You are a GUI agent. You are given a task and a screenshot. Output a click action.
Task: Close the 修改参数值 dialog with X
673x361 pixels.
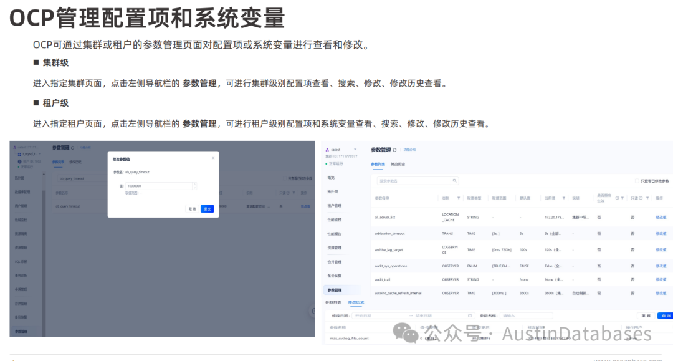point(213,158)
